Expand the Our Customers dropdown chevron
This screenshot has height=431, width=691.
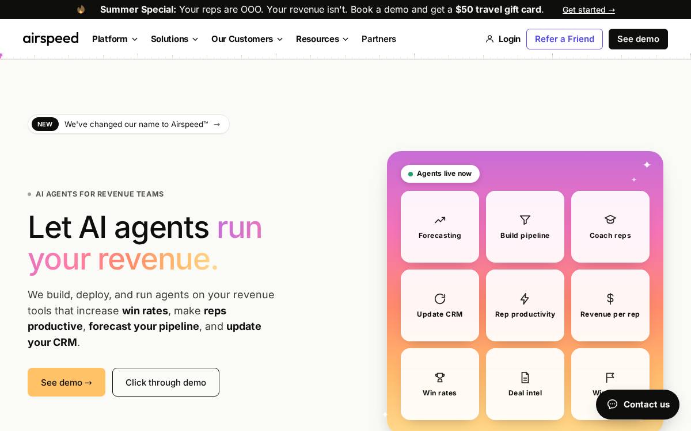pos(280,39)
